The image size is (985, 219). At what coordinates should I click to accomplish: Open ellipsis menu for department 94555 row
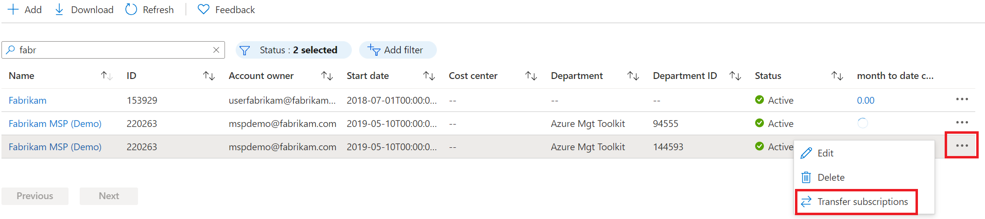coord(962,123)
